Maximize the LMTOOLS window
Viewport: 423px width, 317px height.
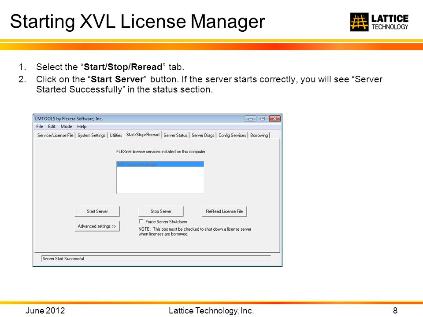pyautogui.click(x=263, y=118)
